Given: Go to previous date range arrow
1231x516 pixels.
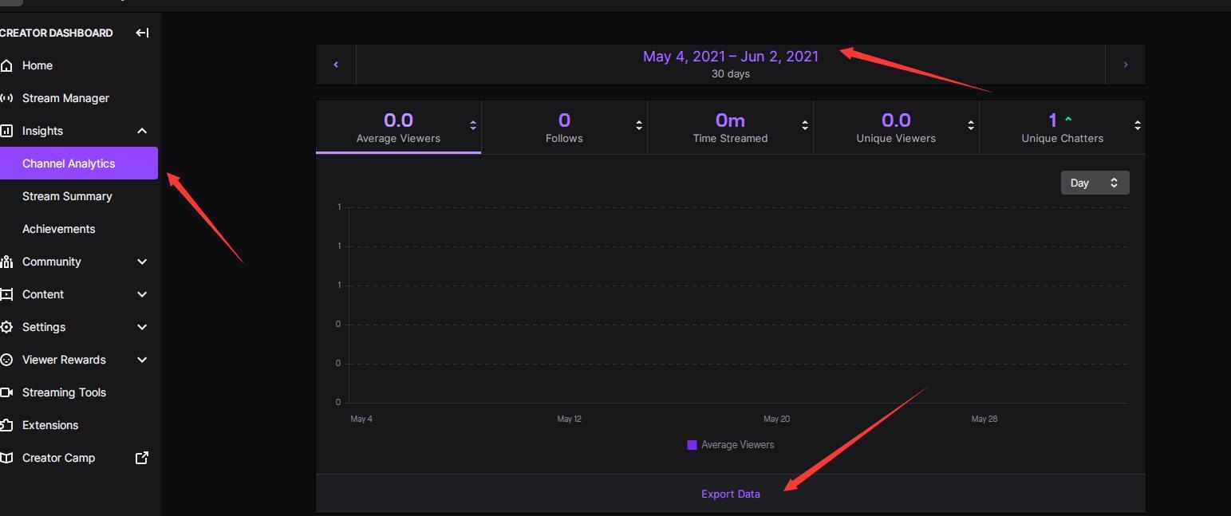Looking at the screenshot, I should pos(336,65).
